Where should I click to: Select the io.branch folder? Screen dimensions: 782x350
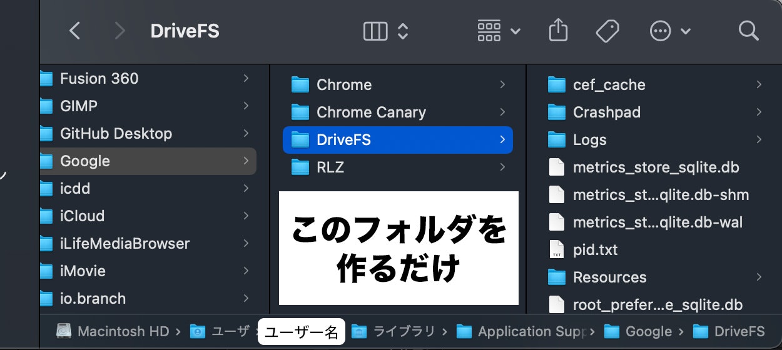click(148, 298)
